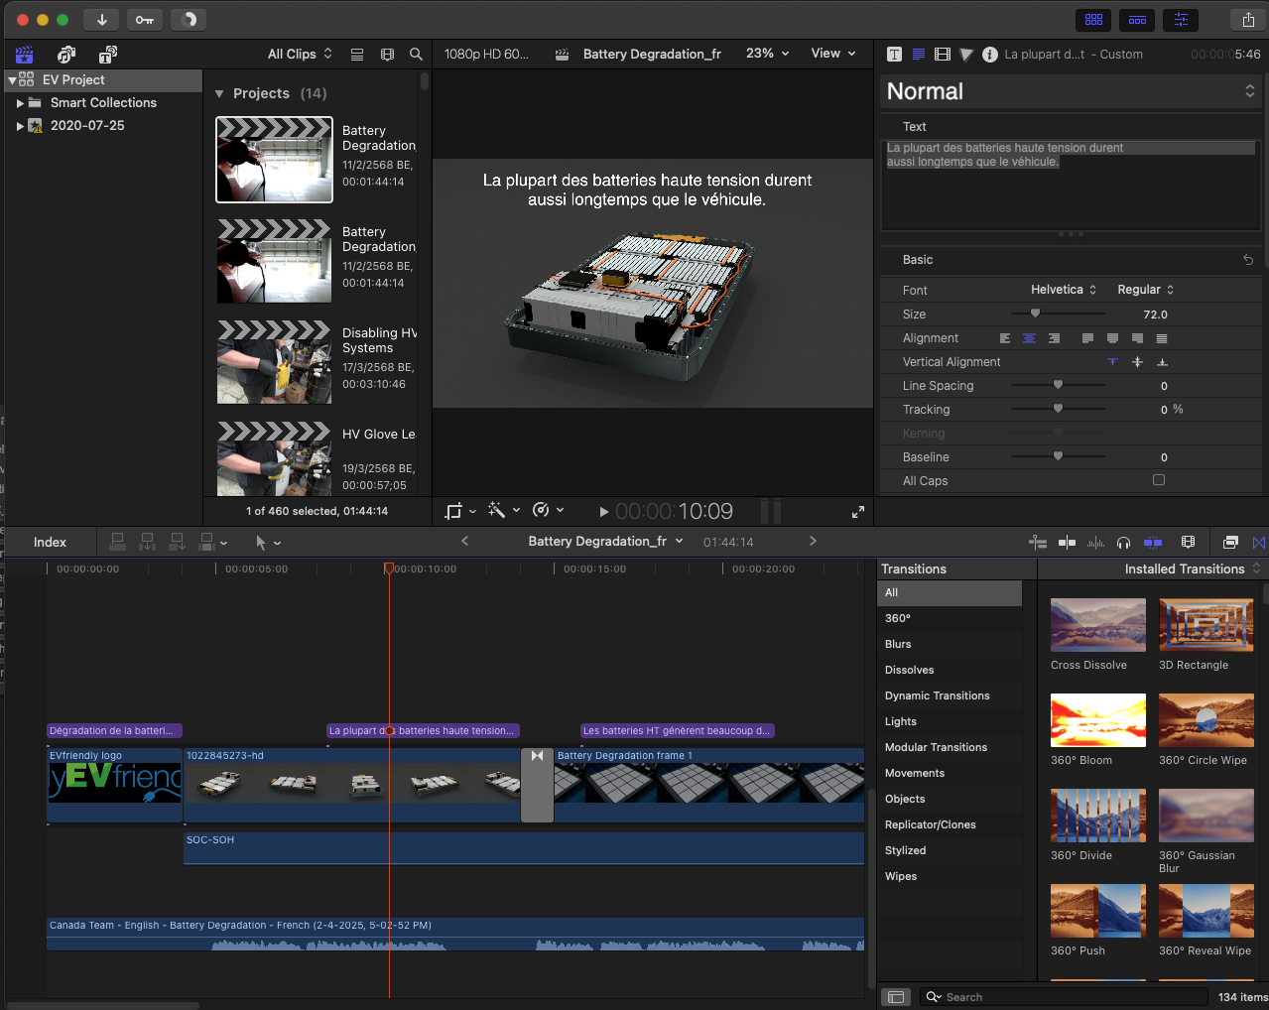The height and width of the screenshot is (1010, 1269).
Task: Toggle audio skimming waveform icon
Action: coord(1095,543)
